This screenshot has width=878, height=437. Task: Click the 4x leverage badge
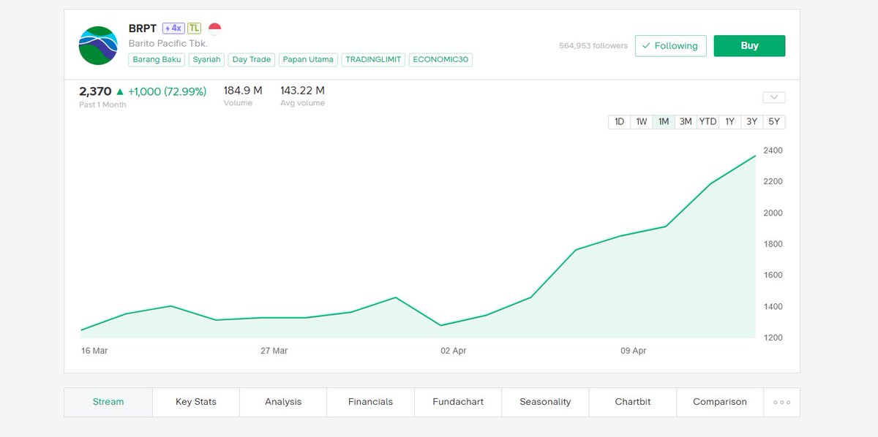click(x=173, y=28)
